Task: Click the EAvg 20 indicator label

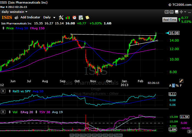Action: (27, 112)
